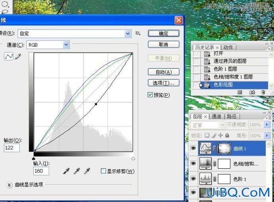Viewport: 274px width, 202px height.
Task: Select the 色彩范围 history state
Action: click(x=234, y=85)
